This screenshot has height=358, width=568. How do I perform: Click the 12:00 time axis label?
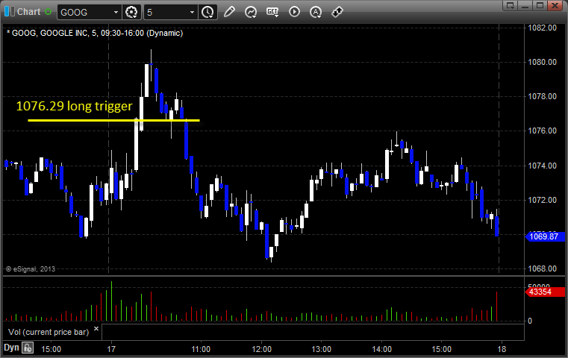tap(261, 349)
